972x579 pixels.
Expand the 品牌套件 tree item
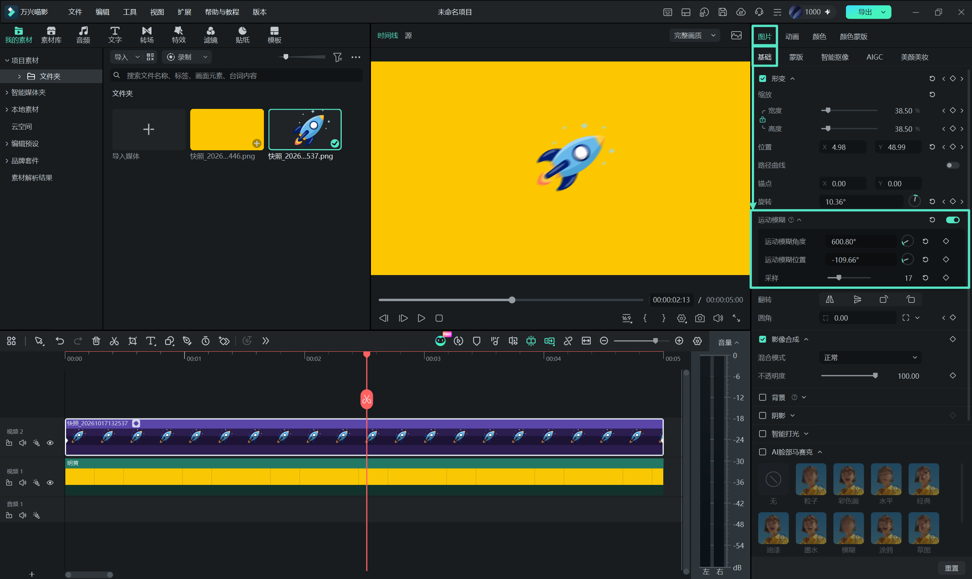coord(6,161)
